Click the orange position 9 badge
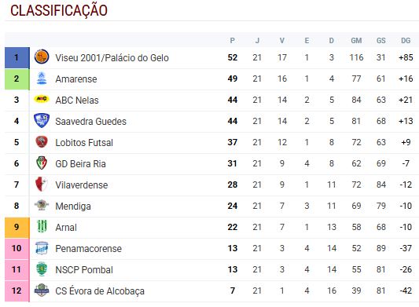 coord(17,228)
